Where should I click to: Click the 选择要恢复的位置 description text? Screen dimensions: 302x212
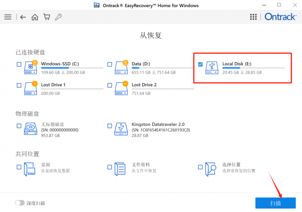click(x=239, y=171)
